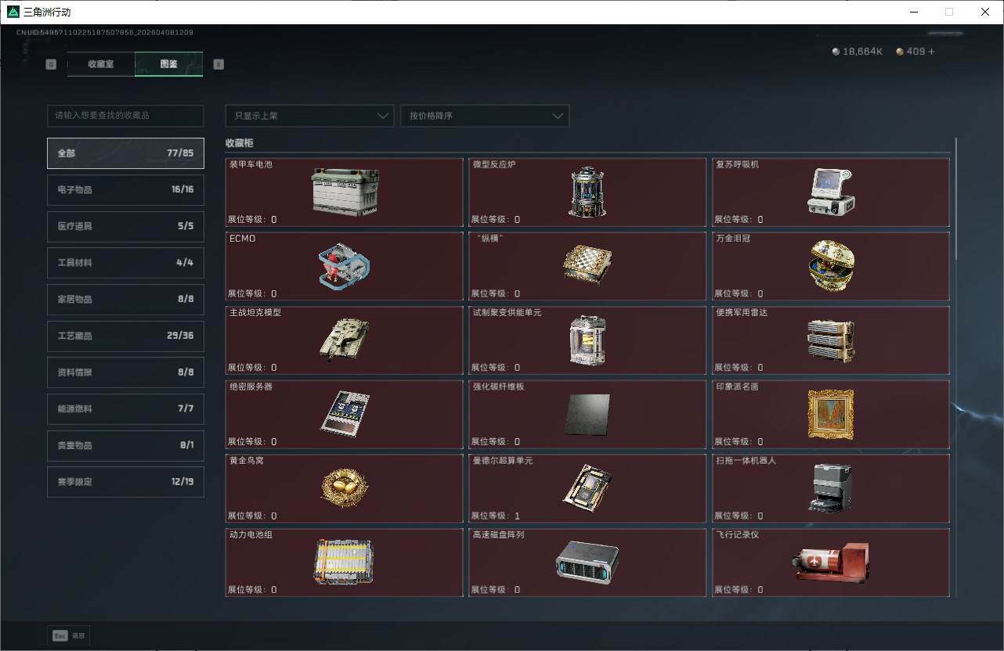1004x651 pixels.
Task: Show the 赛季限定 category
Action: coord(125,482)
